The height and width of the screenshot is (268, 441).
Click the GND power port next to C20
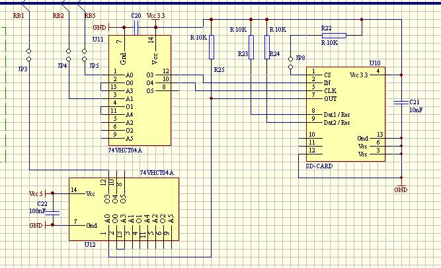pyautogui.click(x=100, y=28)
